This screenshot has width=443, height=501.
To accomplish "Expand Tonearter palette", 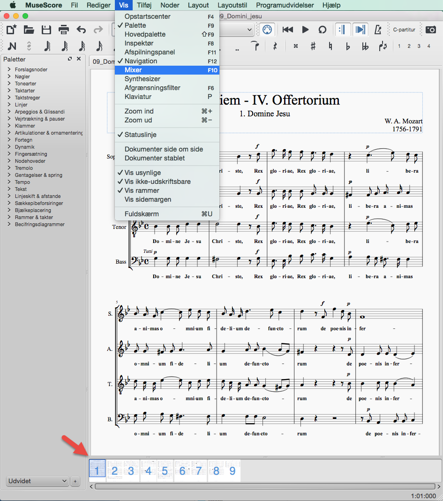I will pyautogui.click(x=9, y=83).
